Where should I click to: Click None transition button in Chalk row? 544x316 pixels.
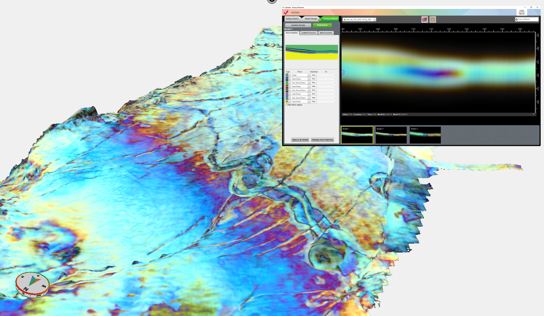click(x=314, y=75)
